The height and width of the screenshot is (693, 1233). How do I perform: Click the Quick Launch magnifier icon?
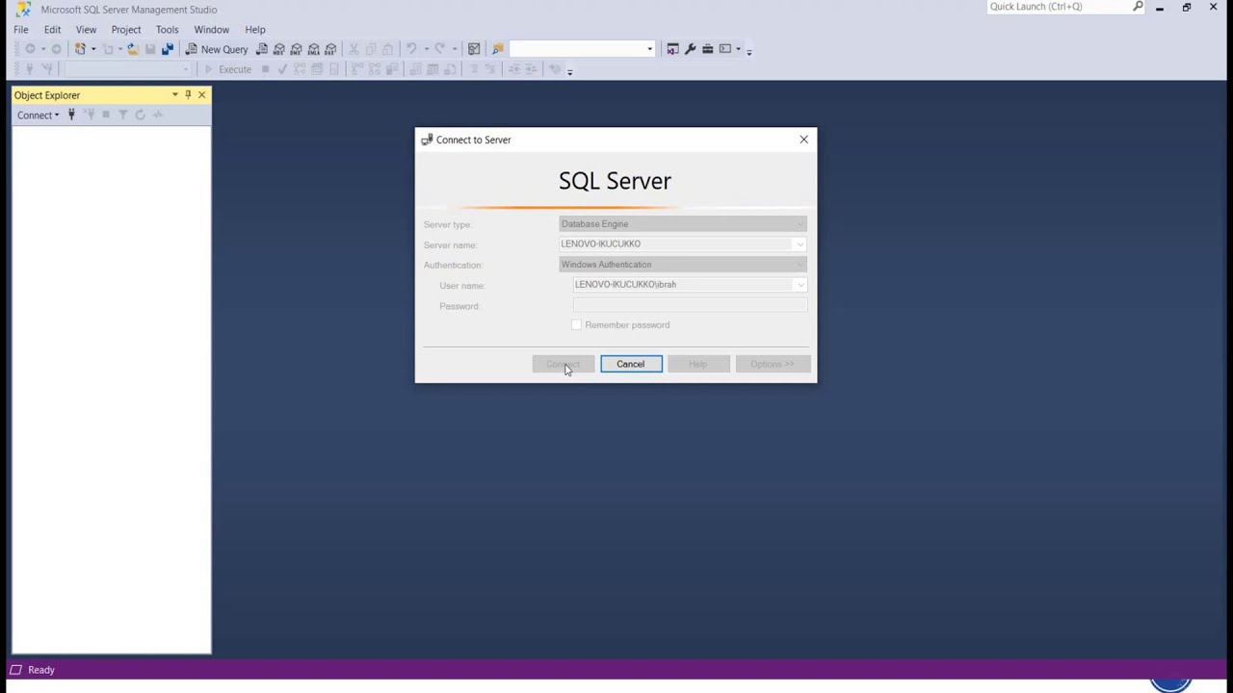pos(1138,7)
